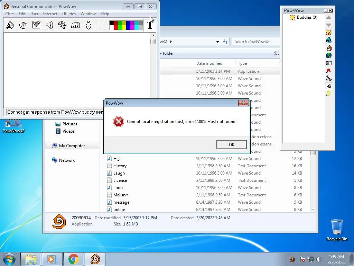Select the PowWow32 desktop shortcut
The width and height of the screenshot is (354, 266).
(13, 126)
